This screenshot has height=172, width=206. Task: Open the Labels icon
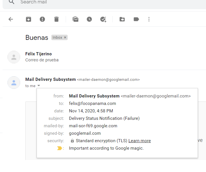pyautogui.click(x=136, y=19)
